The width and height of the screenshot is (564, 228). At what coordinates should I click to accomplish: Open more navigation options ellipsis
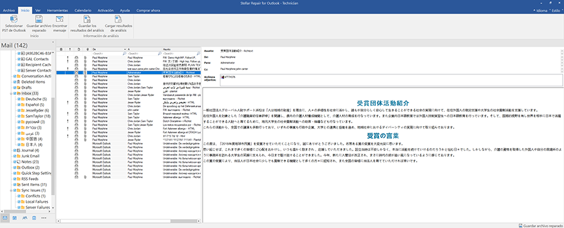44,217
